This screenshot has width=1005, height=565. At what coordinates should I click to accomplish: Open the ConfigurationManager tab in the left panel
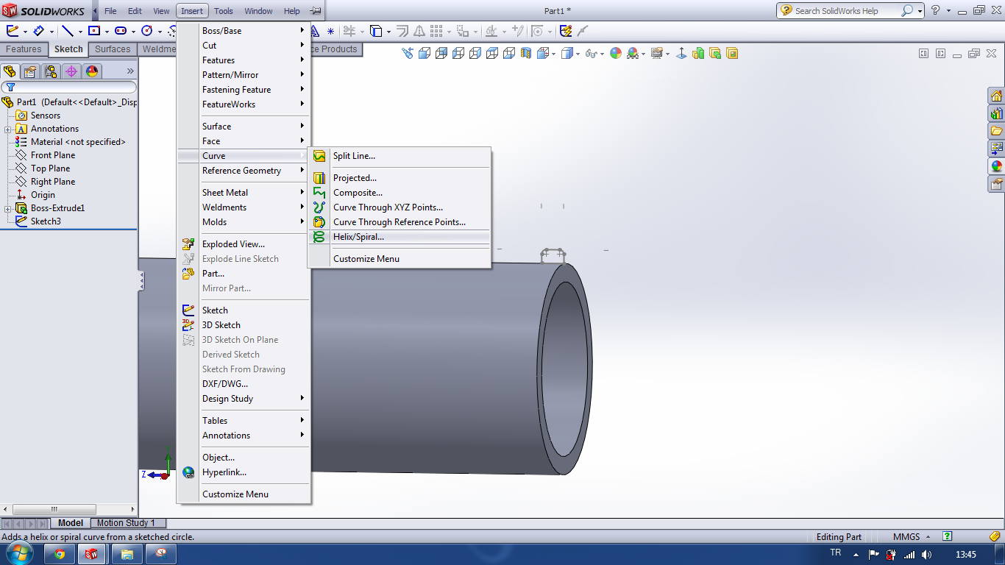point(50,71)
